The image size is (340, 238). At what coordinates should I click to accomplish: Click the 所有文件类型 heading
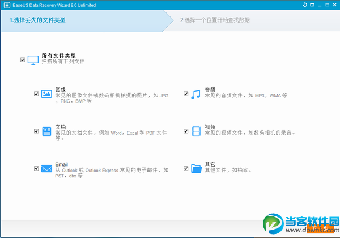[x=59, y=56]
